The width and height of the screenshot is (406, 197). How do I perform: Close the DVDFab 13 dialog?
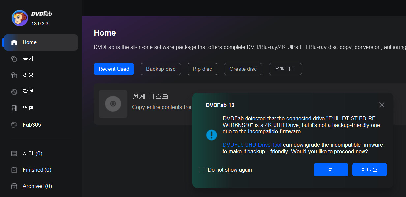click(x=382, y=105)
